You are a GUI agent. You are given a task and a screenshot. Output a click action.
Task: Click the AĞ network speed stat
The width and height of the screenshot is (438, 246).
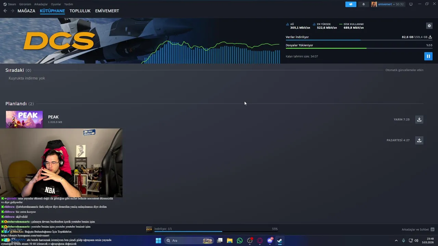click(x=298, y=26)
